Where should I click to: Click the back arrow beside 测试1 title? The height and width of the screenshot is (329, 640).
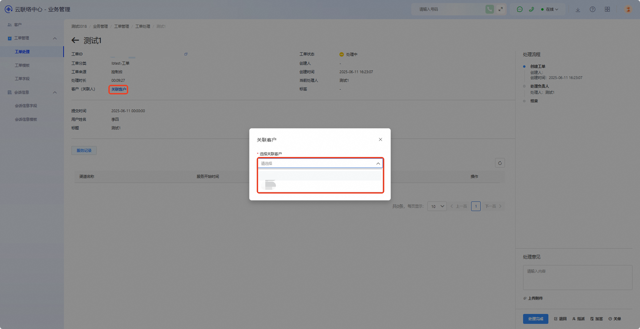[75, 40]
